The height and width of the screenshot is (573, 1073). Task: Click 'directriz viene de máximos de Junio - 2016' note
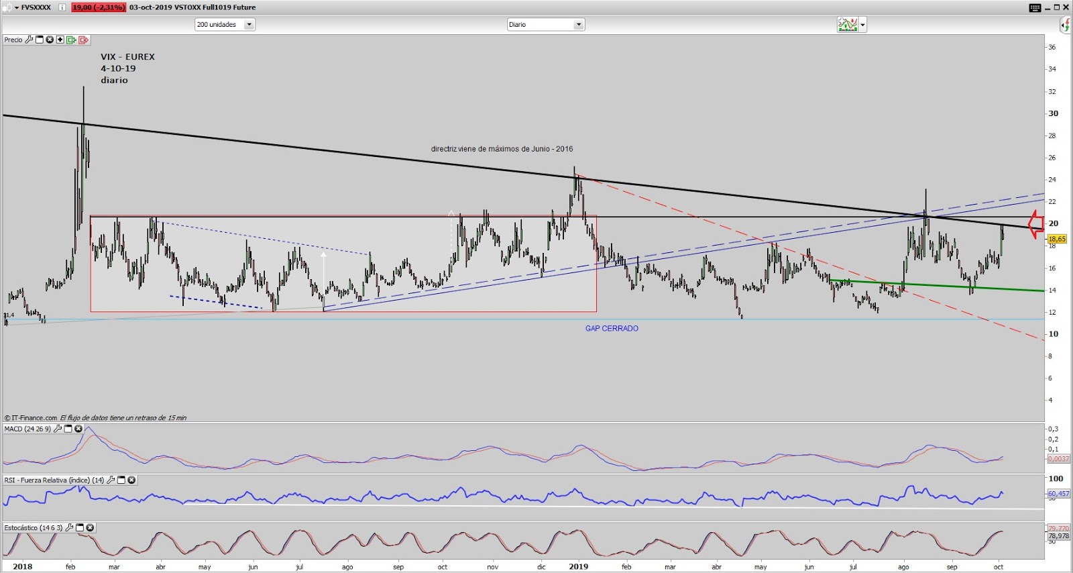(x=502, y=149)
